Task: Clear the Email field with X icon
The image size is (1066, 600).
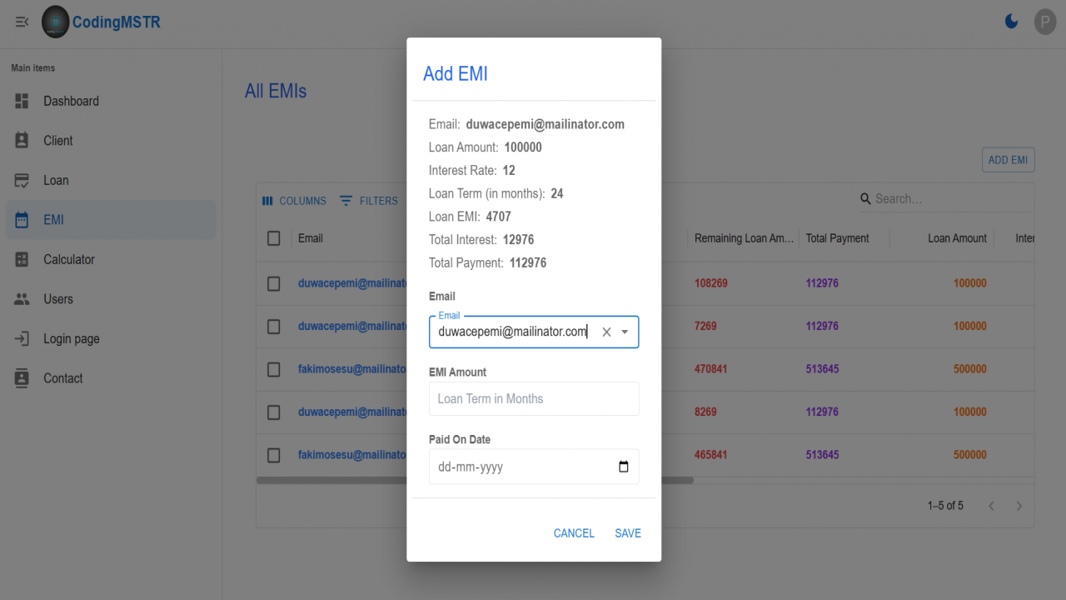Action: (606, 332)
